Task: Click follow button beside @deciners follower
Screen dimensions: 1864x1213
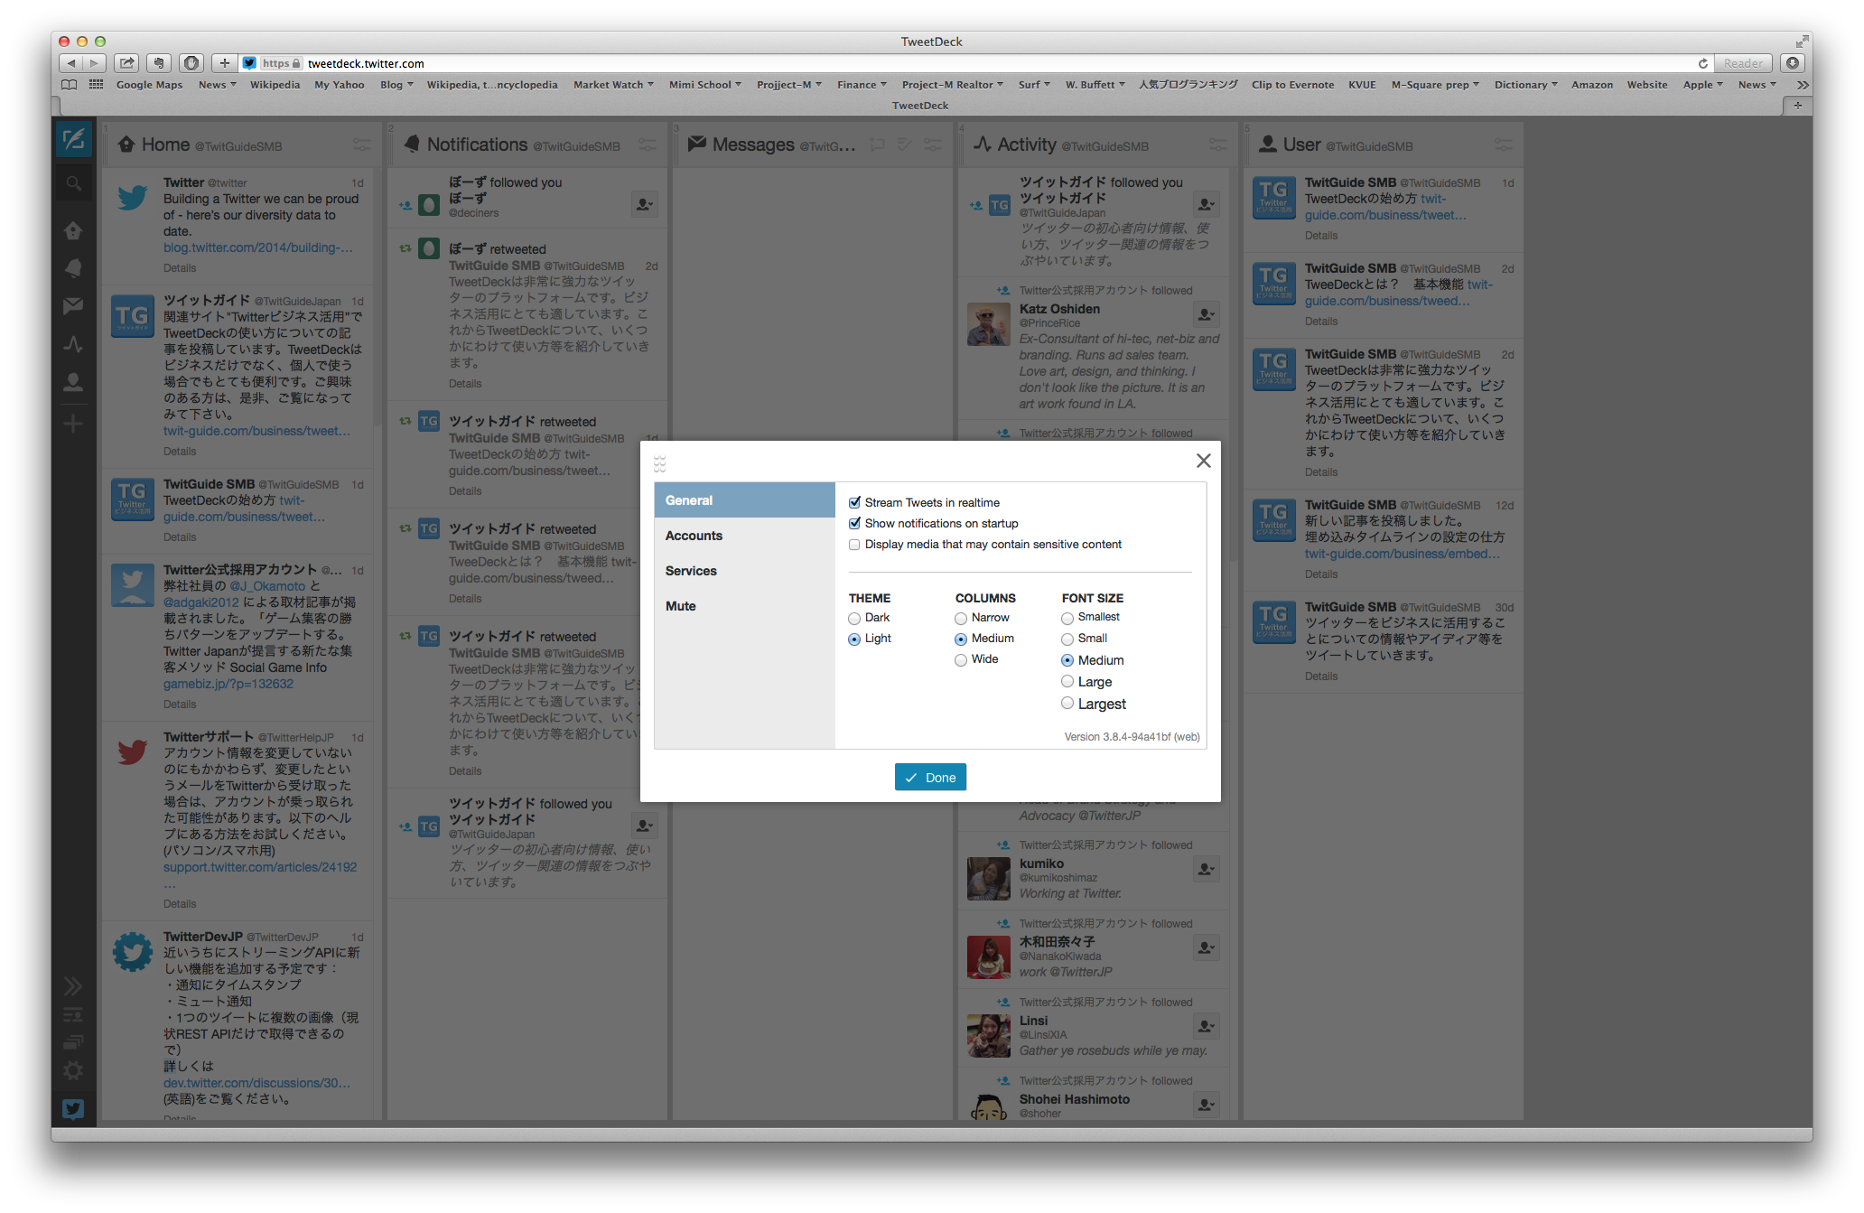Action: pyautogui.click(x=644, y=204)
